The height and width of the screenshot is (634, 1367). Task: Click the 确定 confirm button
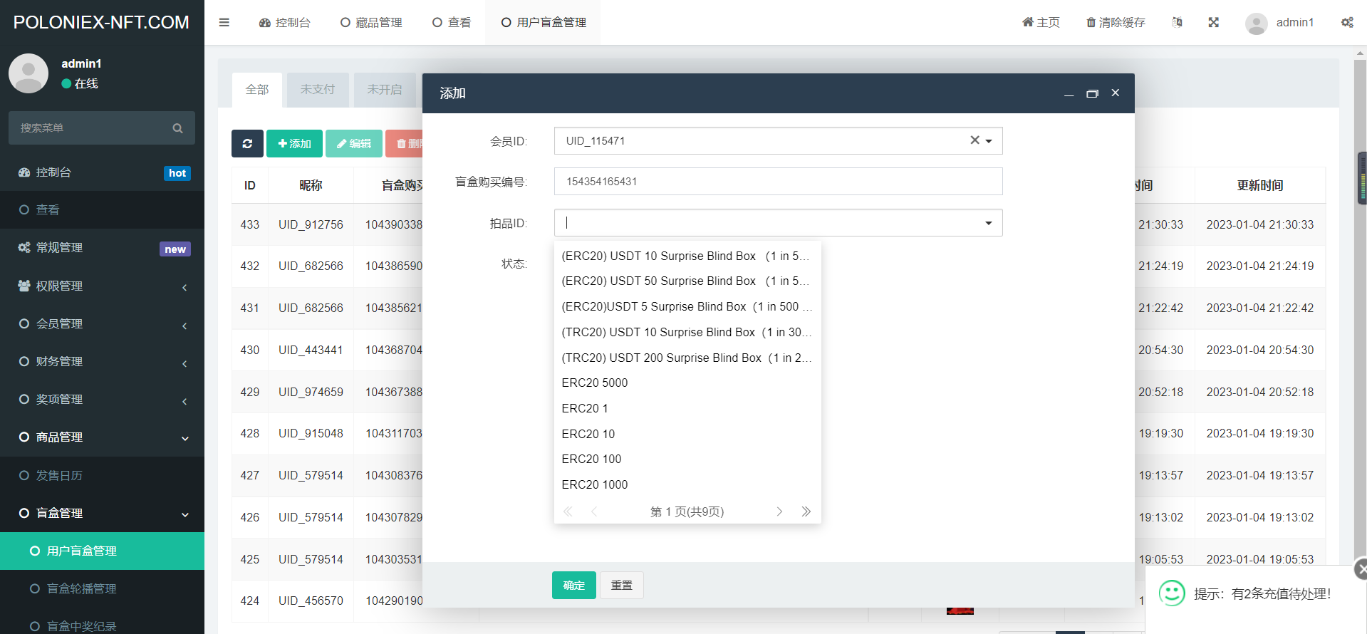tap(573, 585)
